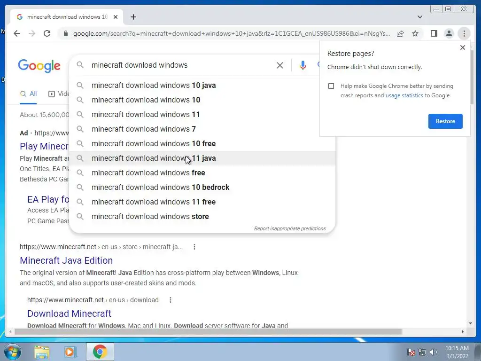Screen dimensions: 481x361
Task: Click scroll down arrow on page
Action: click(x=470, y=323)
